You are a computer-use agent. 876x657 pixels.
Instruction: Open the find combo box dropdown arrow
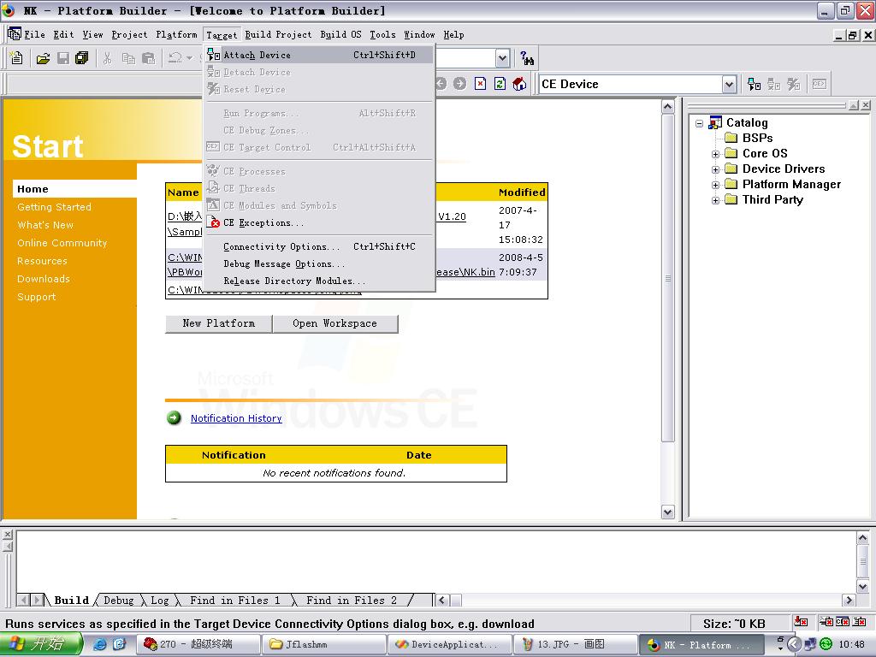502,58
